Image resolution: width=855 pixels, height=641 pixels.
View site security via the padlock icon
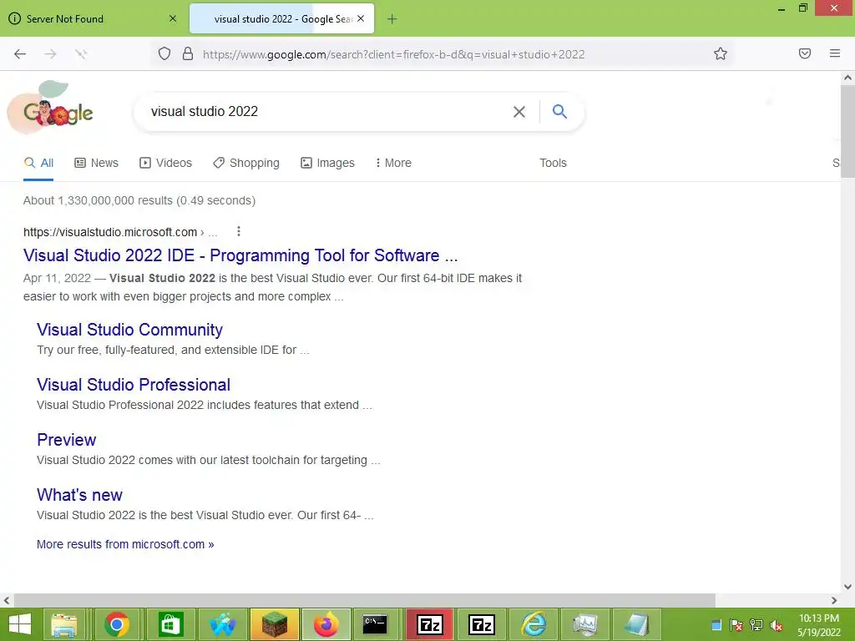(x=188, y=53)
